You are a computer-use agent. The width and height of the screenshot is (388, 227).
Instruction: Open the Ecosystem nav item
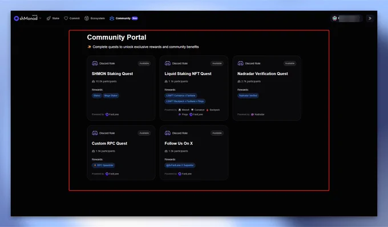[x=95, y=18]
